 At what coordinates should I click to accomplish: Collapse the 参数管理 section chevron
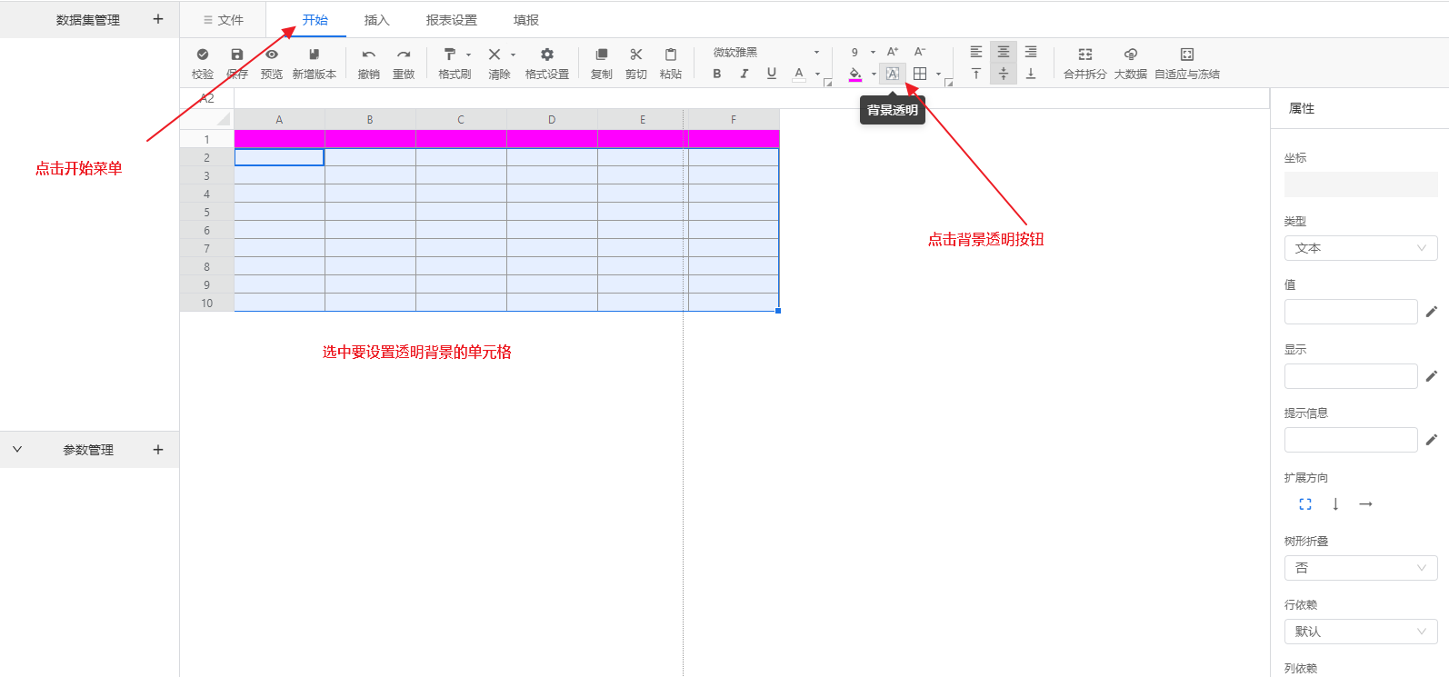coord(17,450)
